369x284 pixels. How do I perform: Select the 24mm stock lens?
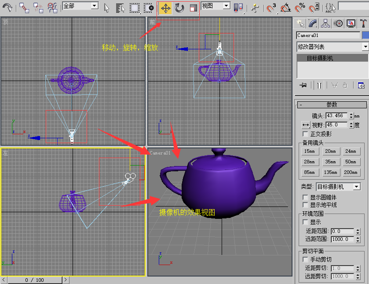point(351,151)
